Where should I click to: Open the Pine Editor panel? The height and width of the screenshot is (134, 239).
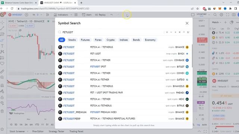click(38, 131)
